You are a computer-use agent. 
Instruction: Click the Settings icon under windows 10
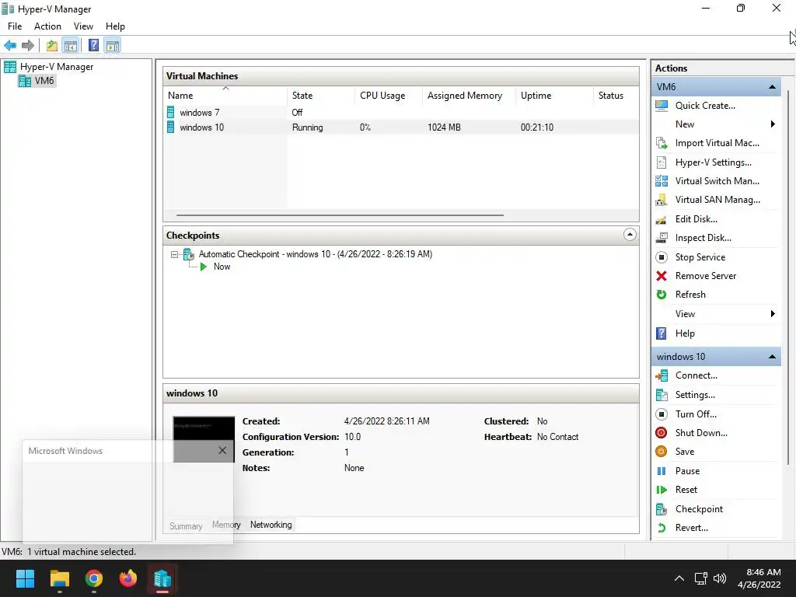click(662, 395)
